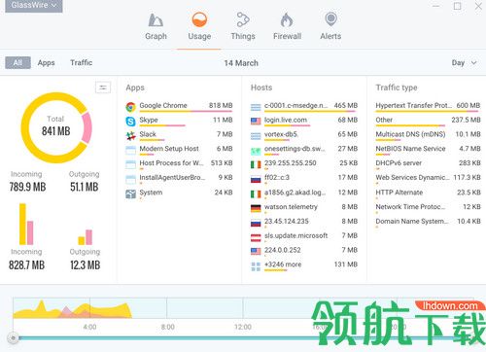Open the Graph view icon
486x352 pixels.
coord(156,20)
